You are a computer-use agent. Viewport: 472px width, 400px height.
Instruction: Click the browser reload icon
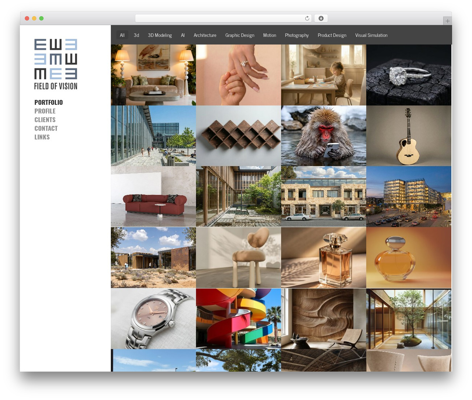pyautogui.click(x=307, y=18)
